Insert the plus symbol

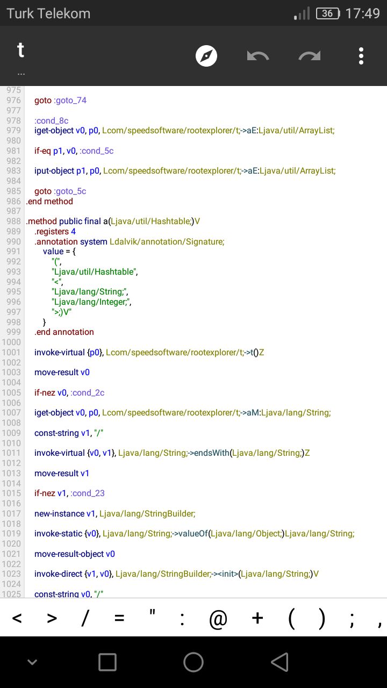point(257,619)
